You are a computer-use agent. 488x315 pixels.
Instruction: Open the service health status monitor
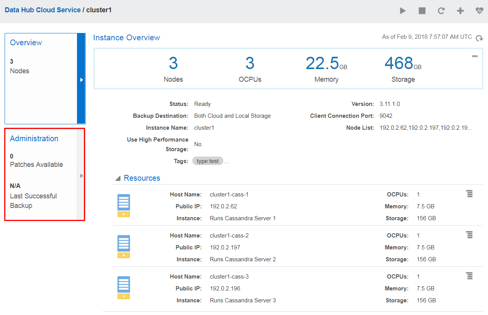tap(479, 11)
